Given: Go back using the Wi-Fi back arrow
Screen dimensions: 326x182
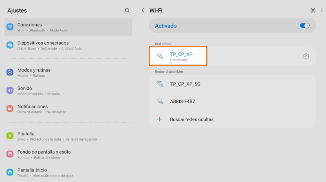Looking at the screenshot, I should tap(143, 11).
